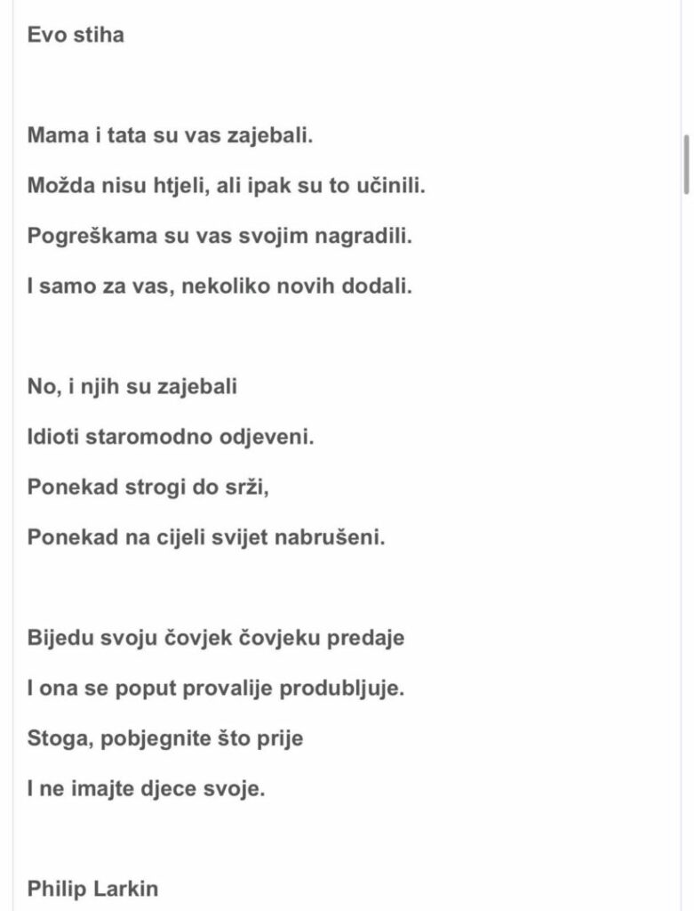694x911 pixels.
Task: Click the line 'Mama i tata su vas zajebali.'
Action: [172, 137]
